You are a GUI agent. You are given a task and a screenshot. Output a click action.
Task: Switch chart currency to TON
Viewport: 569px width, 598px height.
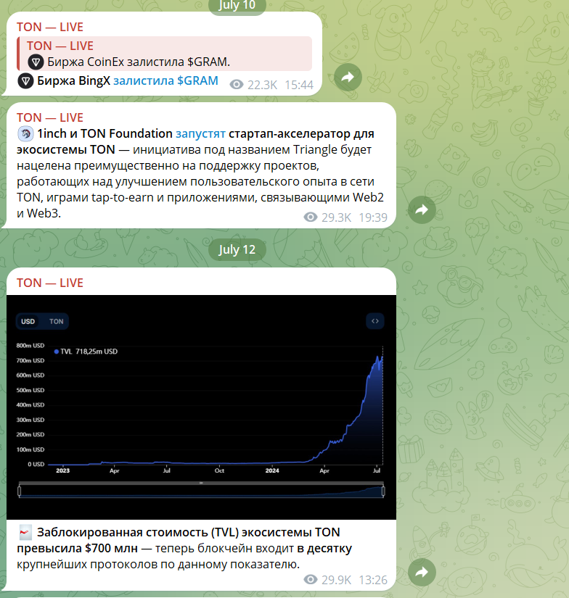(x=56, y=322)
